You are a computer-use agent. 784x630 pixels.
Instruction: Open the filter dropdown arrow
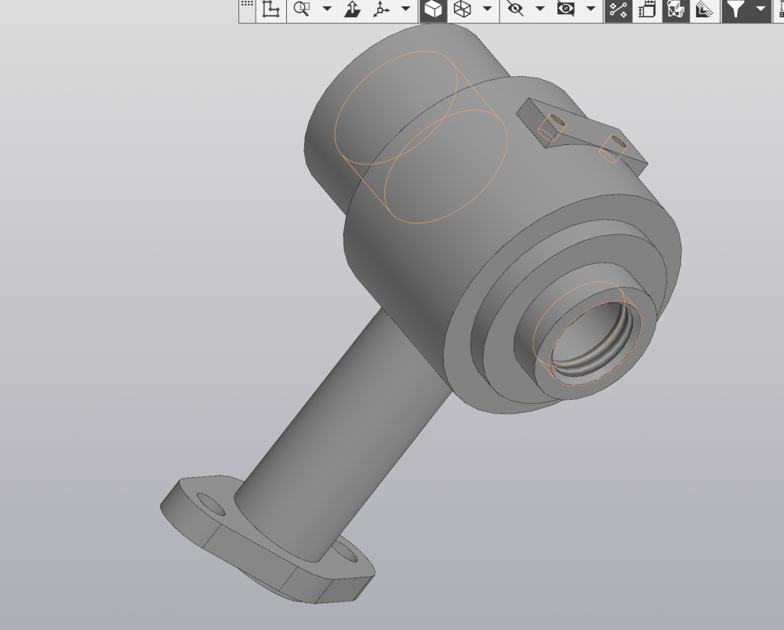(x=760, y=9)
